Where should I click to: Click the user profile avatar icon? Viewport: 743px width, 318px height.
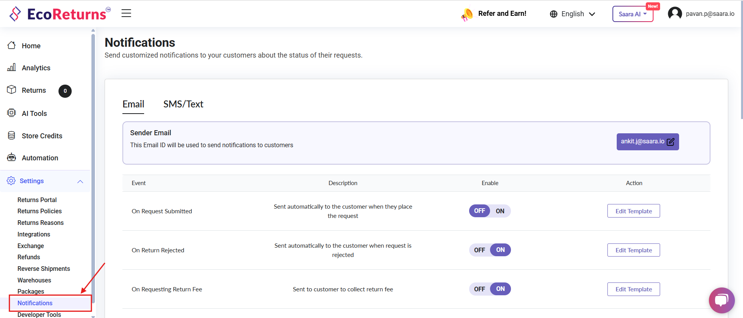pyautogui.click(x=675, y=14)
